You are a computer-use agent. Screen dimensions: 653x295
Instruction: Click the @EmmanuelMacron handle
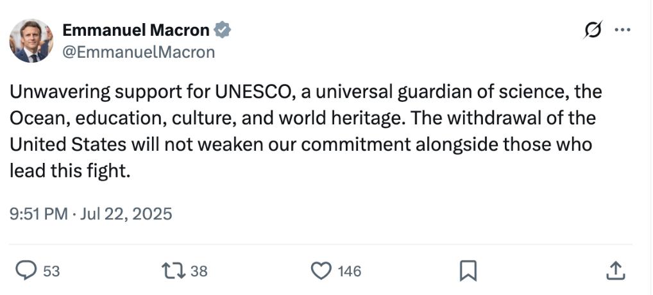(x=138, y=52)
